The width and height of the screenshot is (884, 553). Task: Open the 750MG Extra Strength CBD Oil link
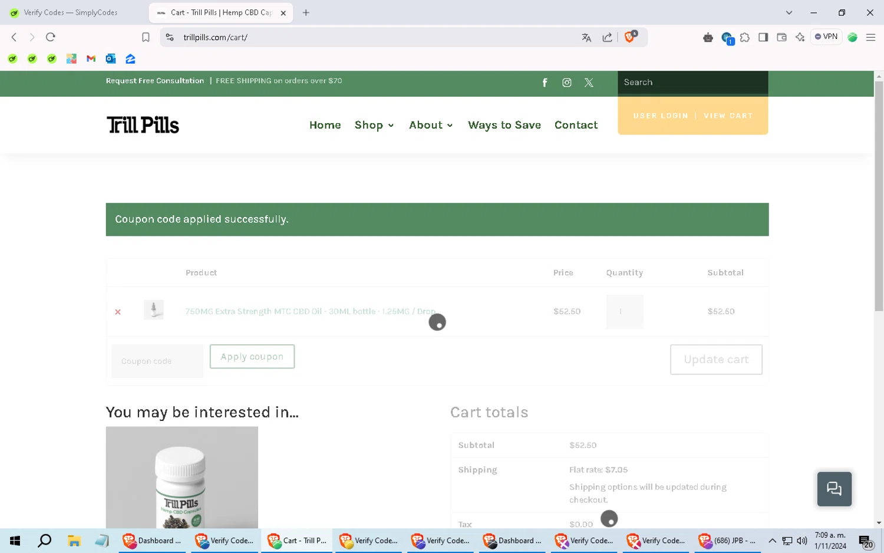click(x=311, y=311)
